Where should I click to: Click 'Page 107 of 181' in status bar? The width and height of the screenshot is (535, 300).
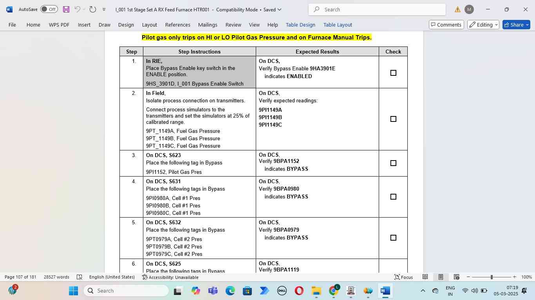pyautogui.click(x=20, y=277)
